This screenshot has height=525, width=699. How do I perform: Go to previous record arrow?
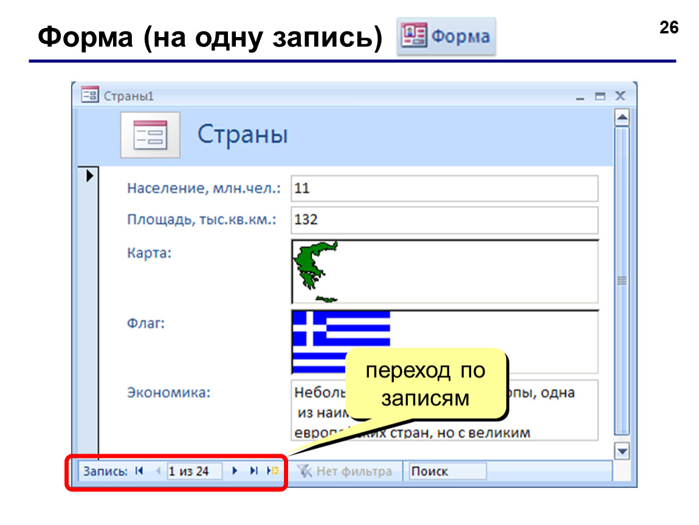158,471
